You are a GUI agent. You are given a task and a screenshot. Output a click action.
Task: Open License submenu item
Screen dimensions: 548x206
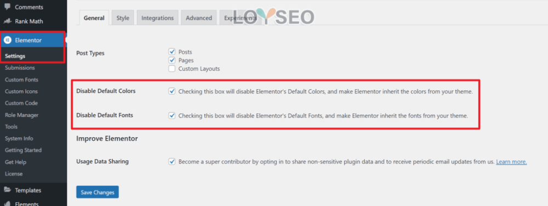(x=14, y=174)
